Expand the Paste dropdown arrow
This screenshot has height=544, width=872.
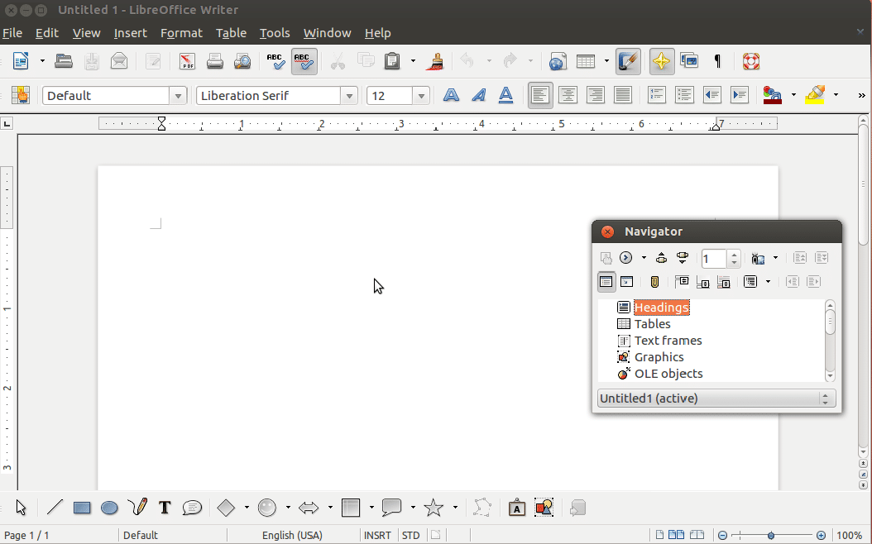coord(413,60)
